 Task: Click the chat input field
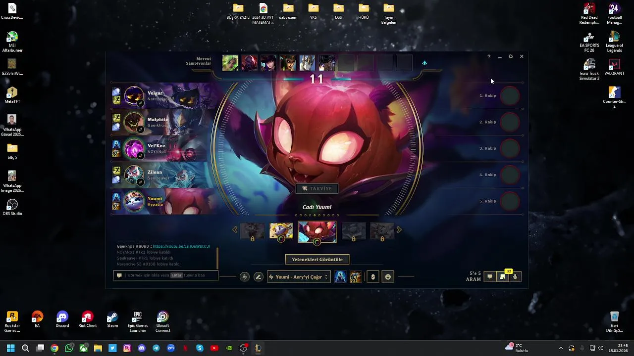tap(165, 275)
